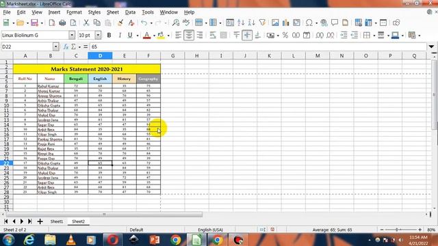The height and width of the screenshot is (246, 438).
Task: Open the Borders dropdown arrow
Action: coord(374,36)
